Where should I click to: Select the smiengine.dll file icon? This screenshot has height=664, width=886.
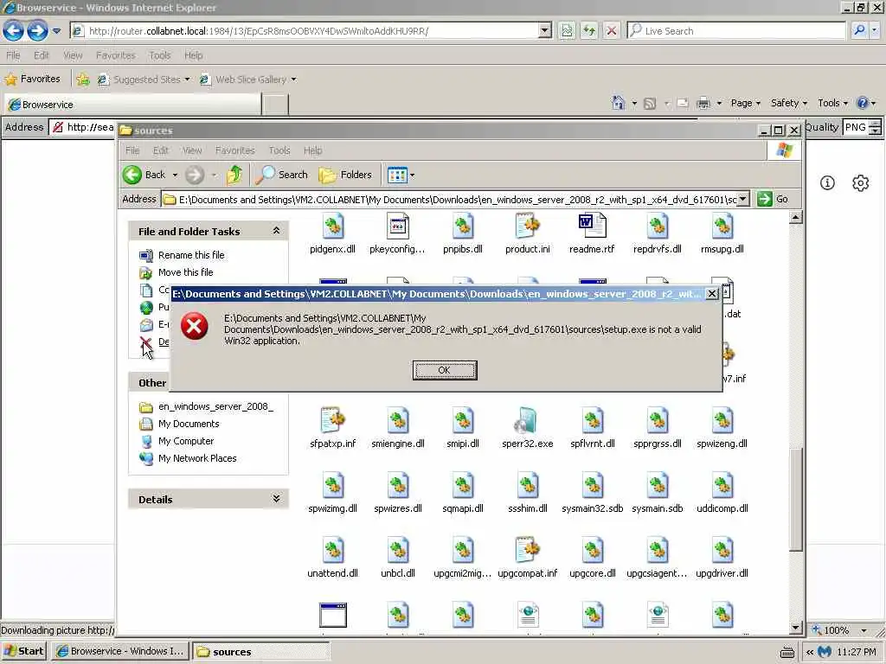[397, 420]
